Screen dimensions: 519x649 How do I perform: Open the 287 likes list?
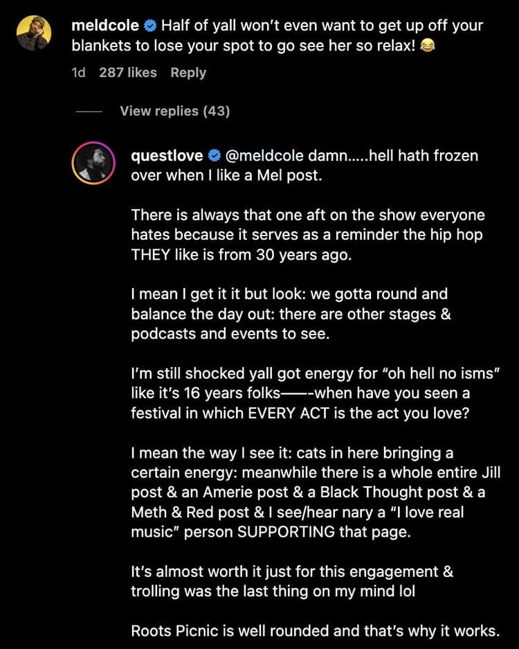128,73
